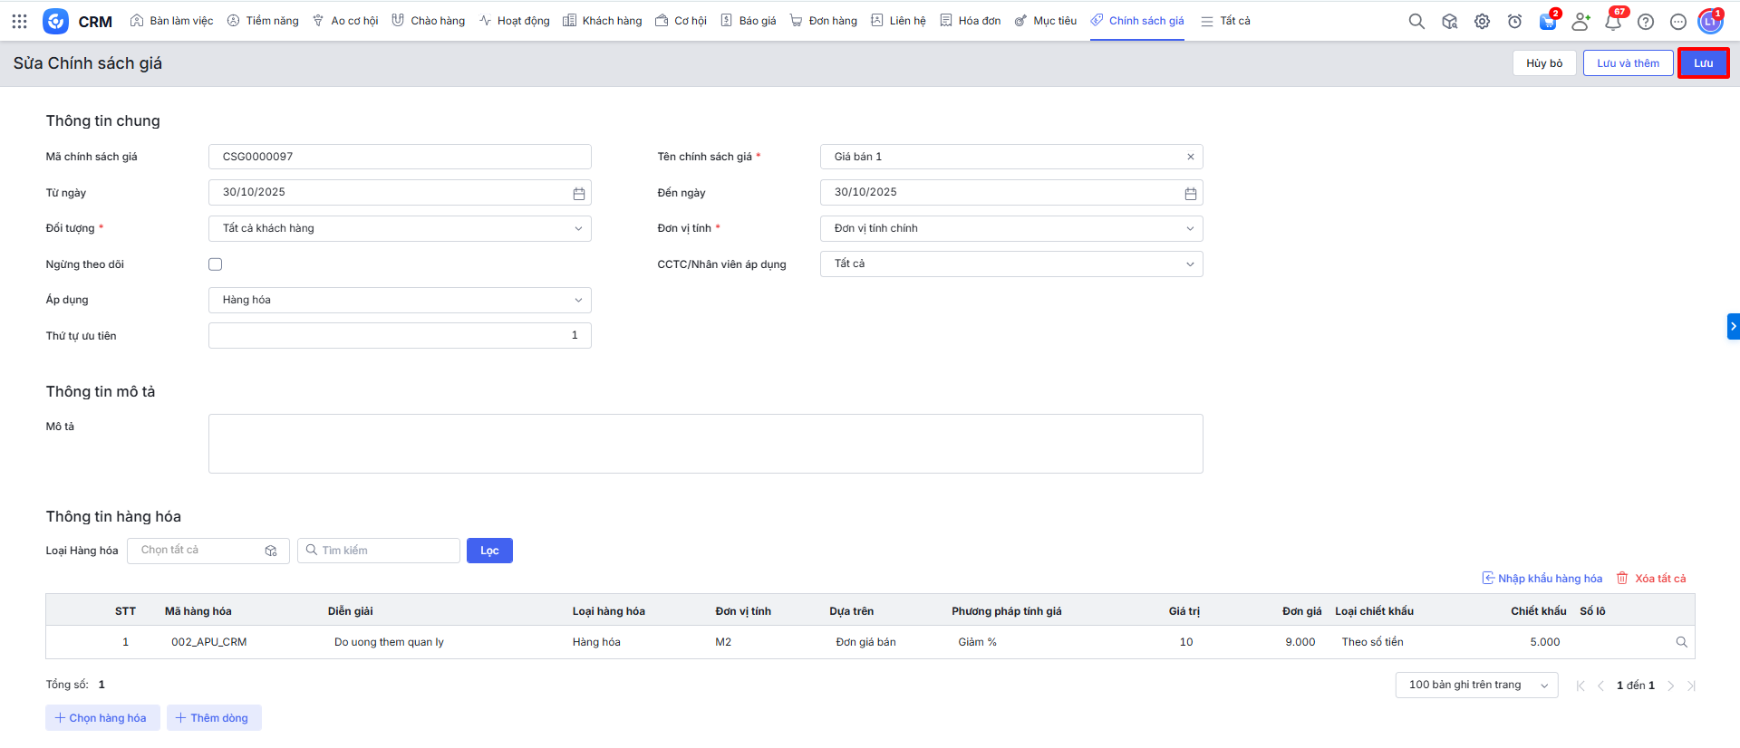The width and height of the screenshot is (1740, 748).
Task: Switch to the Khách hàng tab
Action: (x=603, y=21)
